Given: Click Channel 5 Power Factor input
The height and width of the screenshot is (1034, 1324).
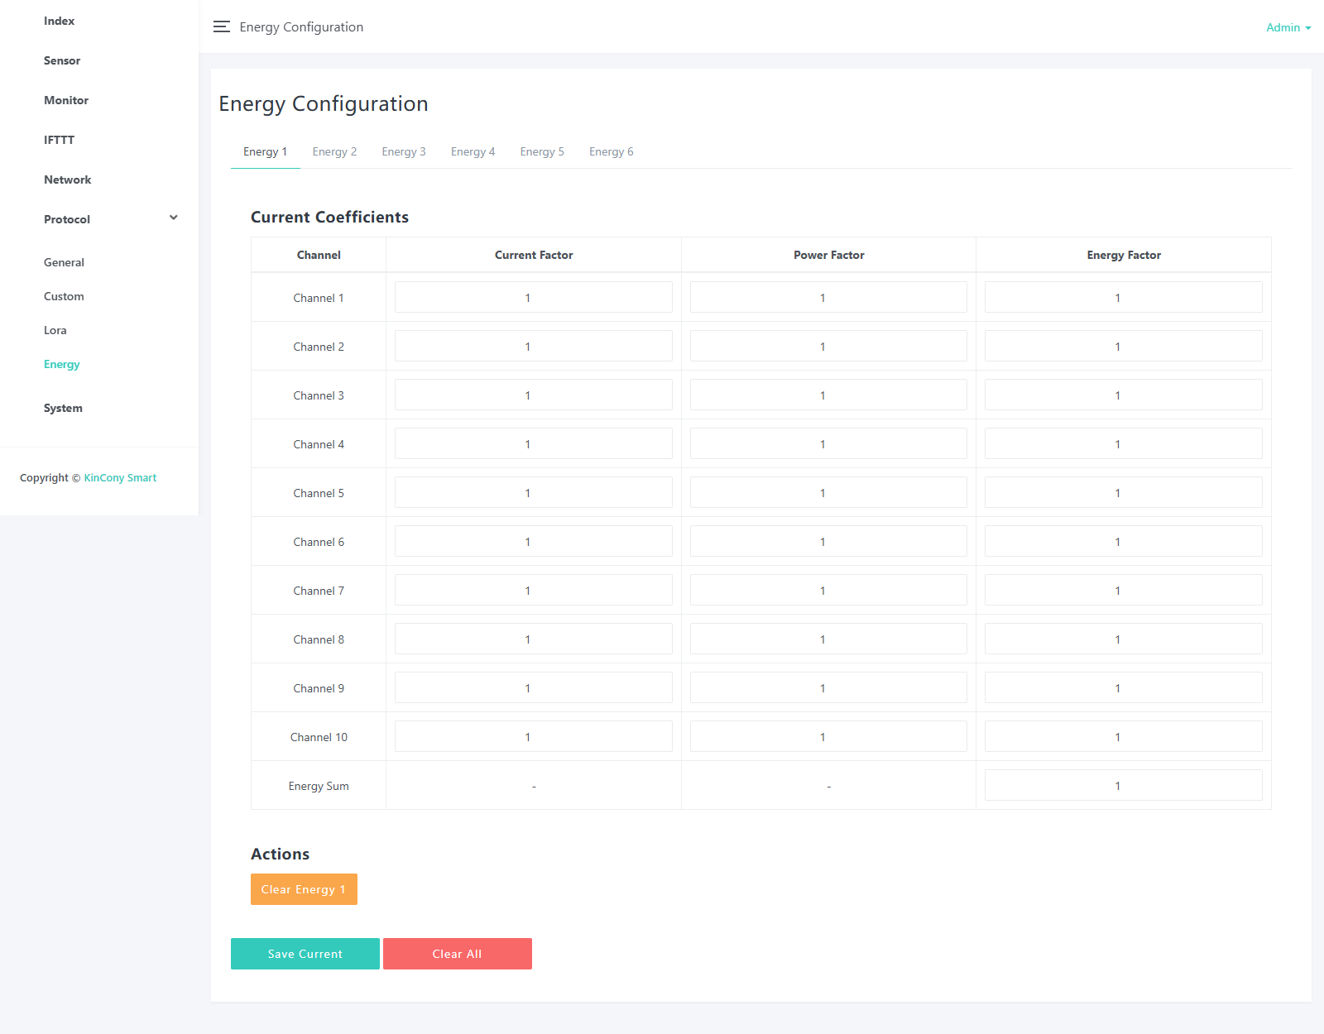Looking at the screenshot, I should [827, 493].
